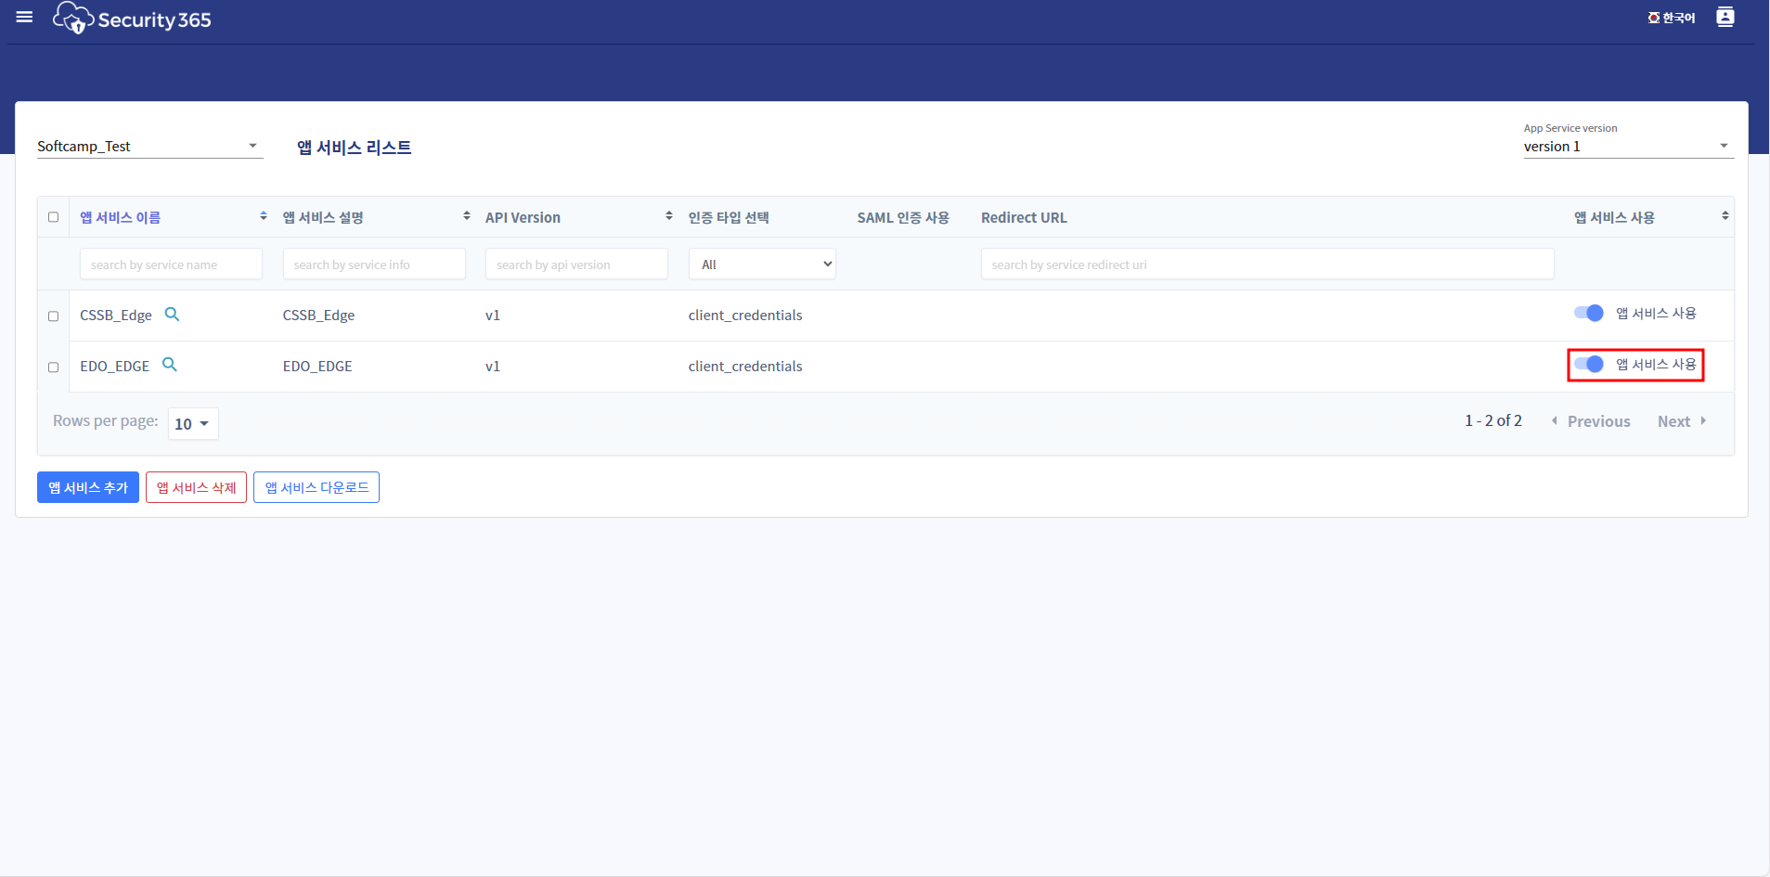This screenshot has height=877, width=1770.
Task: Open the hamburger navigation menu
Action: tap(25, 17)
